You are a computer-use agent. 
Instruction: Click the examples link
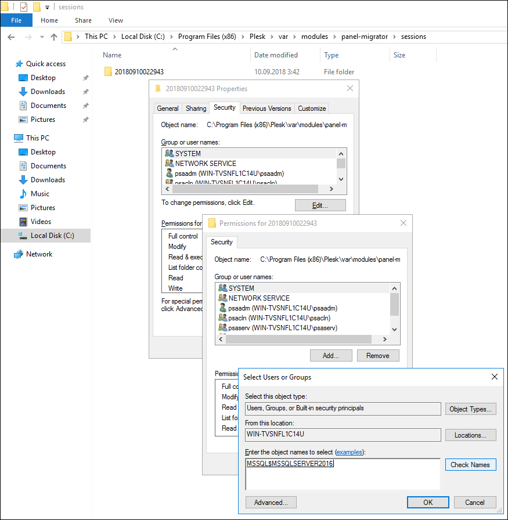[x=351, y=452]
